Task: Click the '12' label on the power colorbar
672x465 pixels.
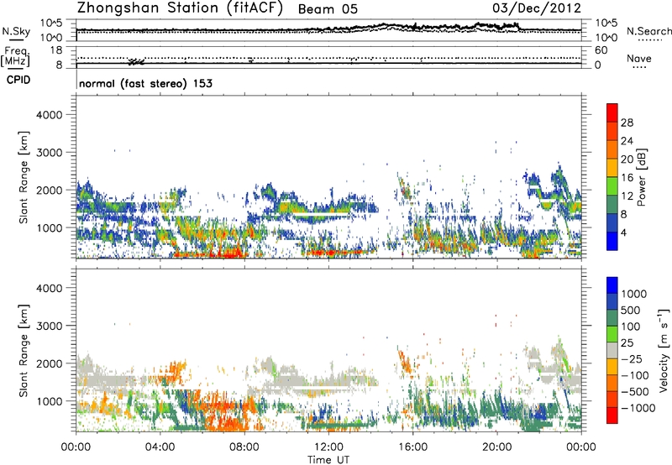Action: click(x=627, y=196)
